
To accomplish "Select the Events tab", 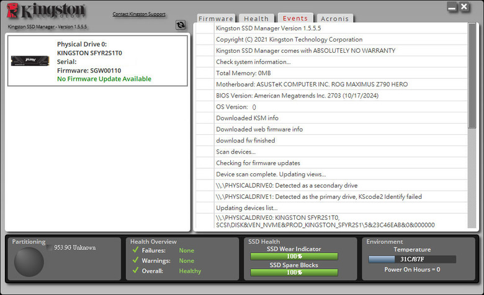I will [x=295, y=18].
